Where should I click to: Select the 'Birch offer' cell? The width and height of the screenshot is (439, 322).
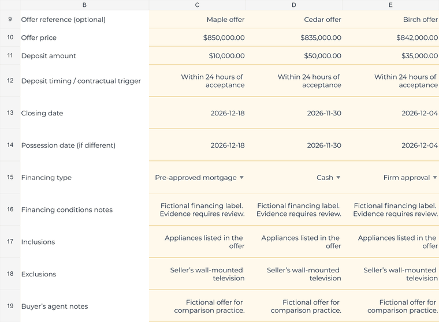click(x=390, y=19)
